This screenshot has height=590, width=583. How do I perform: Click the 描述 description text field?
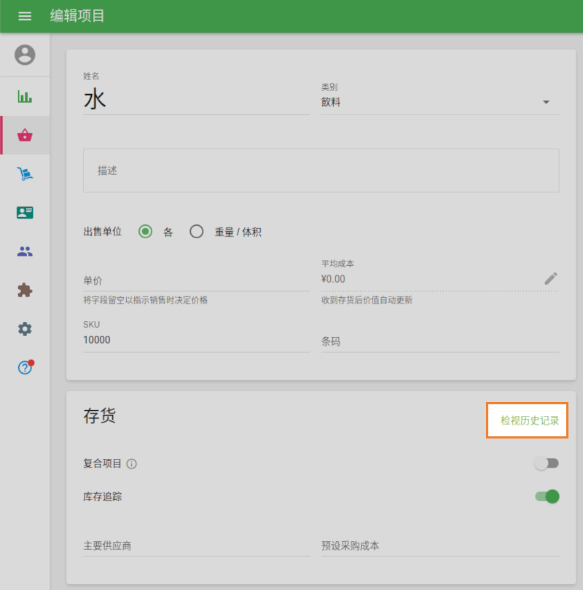pos(321,170)
